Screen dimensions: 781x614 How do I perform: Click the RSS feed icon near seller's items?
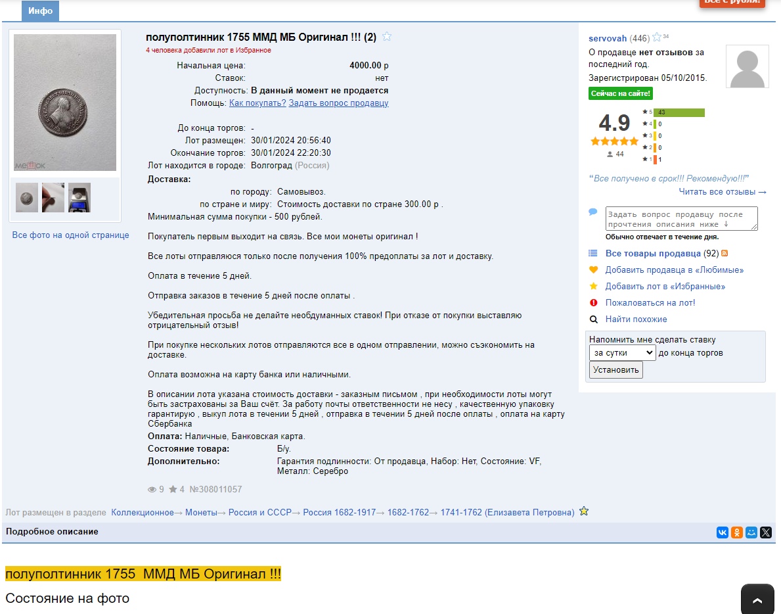point(725,254)
